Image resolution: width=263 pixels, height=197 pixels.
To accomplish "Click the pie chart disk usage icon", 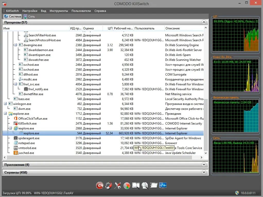I will pyautogui.click(x=127, y=185).
